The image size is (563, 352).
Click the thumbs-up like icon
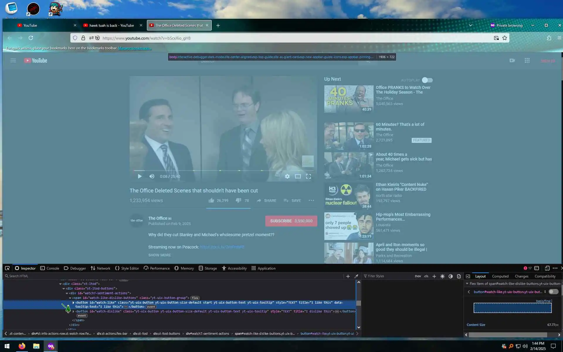tap(211, 200)
